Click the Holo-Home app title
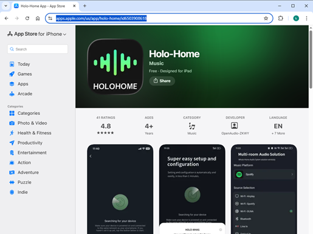The image size is (313, 234). pos(174,54)
